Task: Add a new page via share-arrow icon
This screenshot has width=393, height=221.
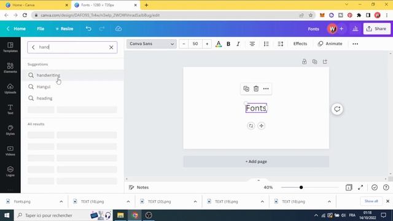Action: tap(325, 61)
